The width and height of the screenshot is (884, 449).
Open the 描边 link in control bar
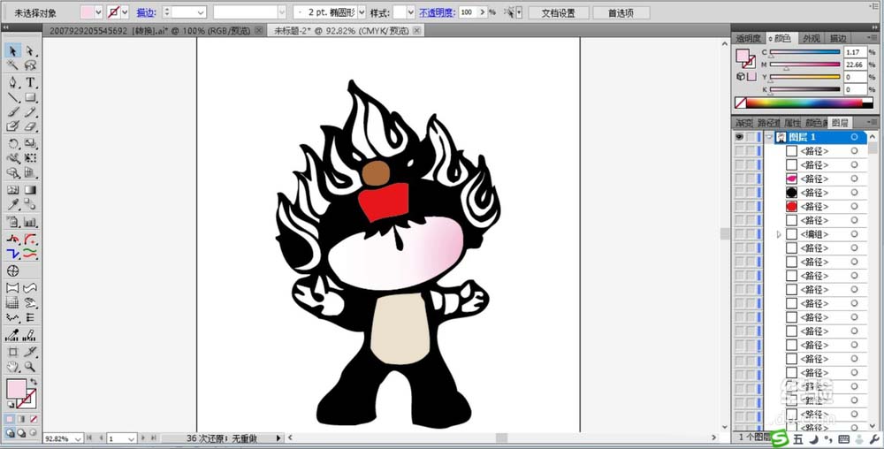146,12
